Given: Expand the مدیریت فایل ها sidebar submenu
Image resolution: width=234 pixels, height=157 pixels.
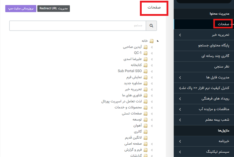Looking at the screenshot, I should (180, 77).
